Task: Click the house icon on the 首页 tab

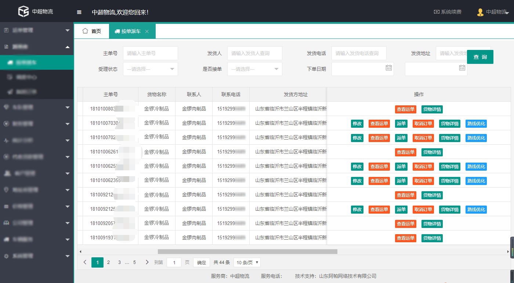Action: [85, 31]
